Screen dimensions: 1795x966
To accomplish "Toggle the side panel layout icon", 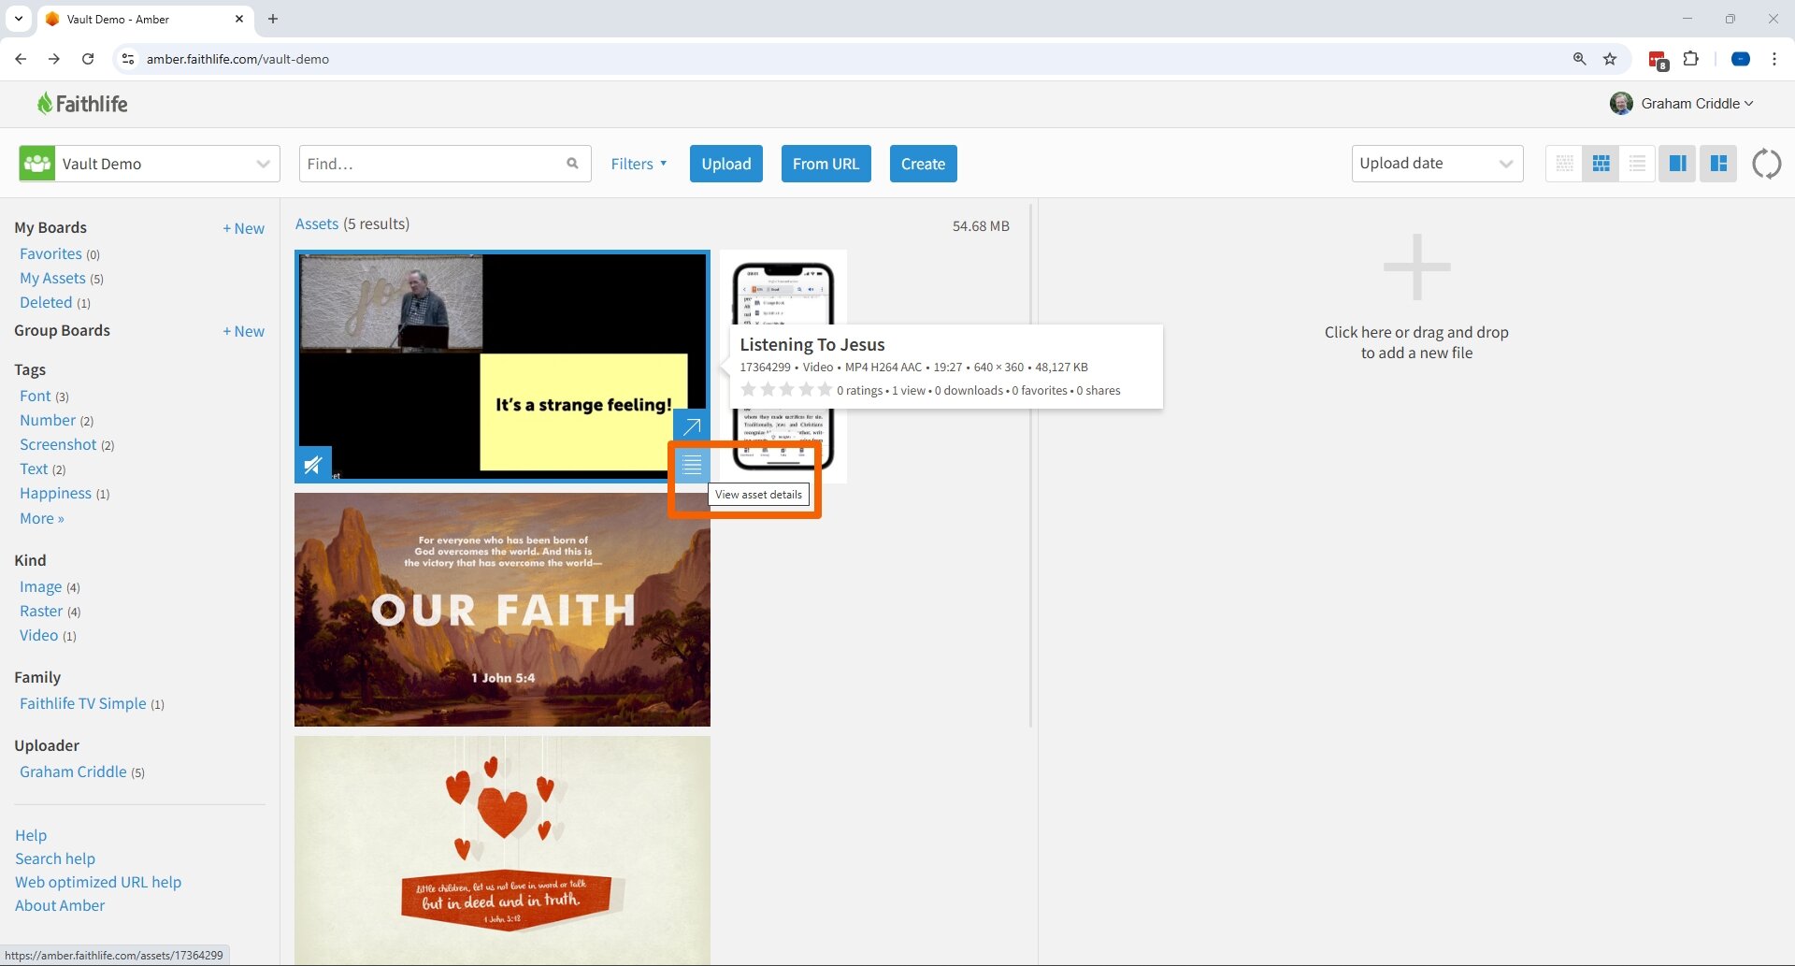I will (x=1677, y=164).
